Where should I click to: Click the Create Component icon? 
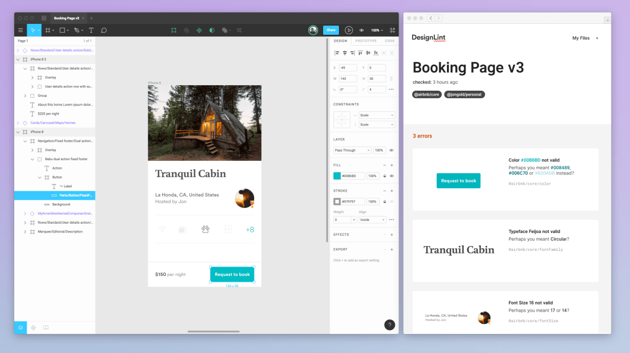point(199,30)
